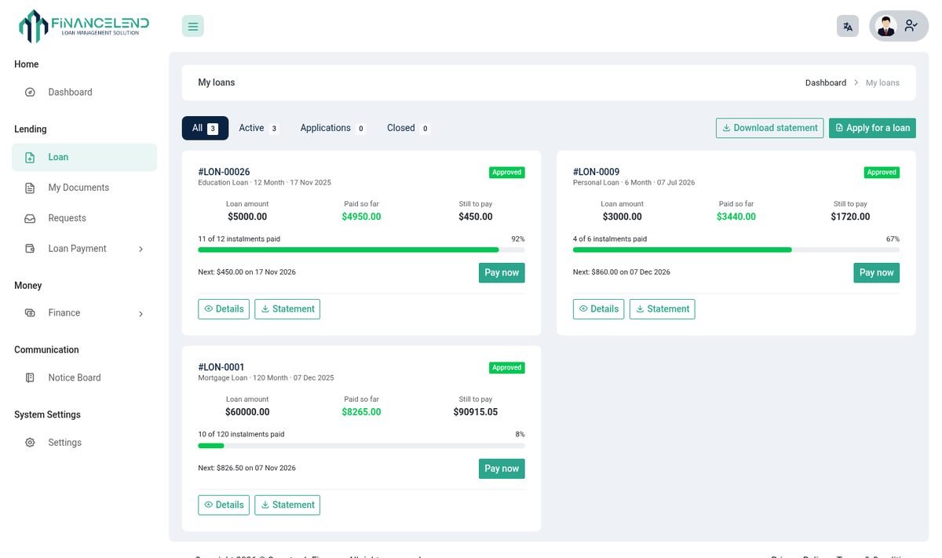Click the Settings gear icon in sidebar
This screenshot has height=558, width=942.
coord(30,443)
